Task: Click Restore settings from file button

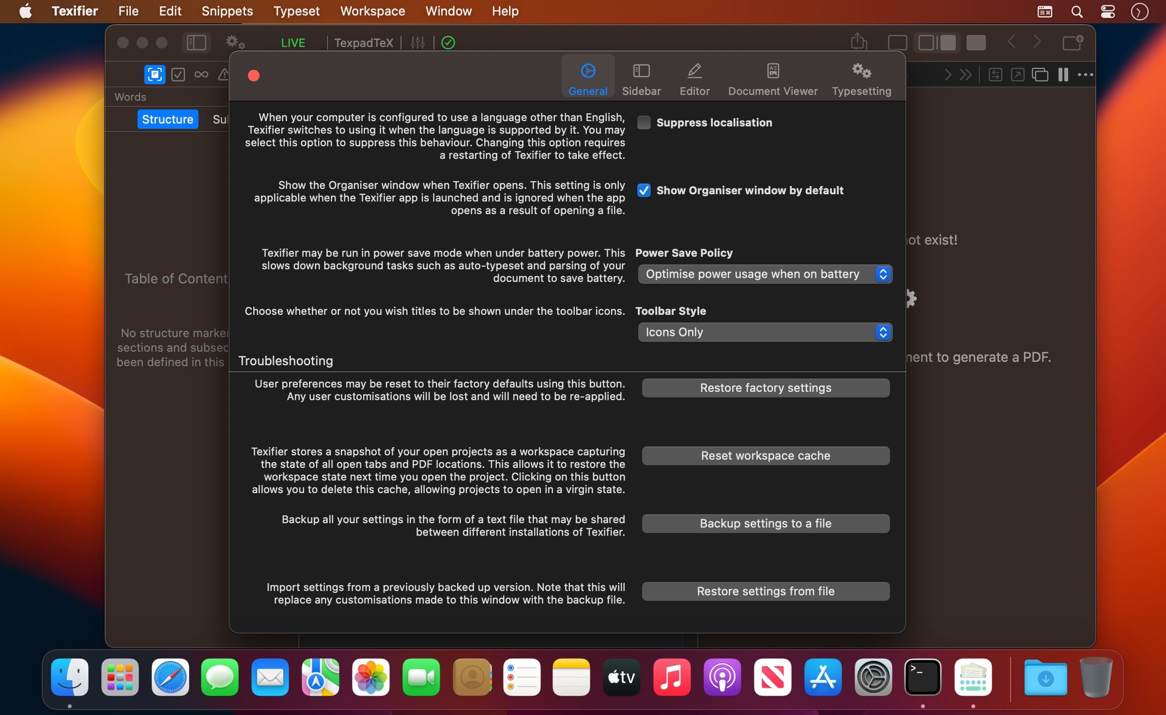Action: 766,591
